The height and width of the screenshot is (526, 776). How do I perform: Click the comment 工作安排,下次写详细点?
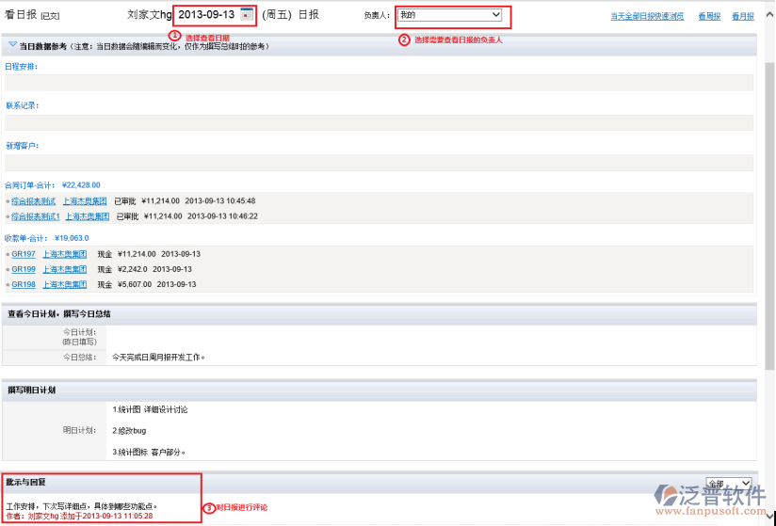(82, 507)
